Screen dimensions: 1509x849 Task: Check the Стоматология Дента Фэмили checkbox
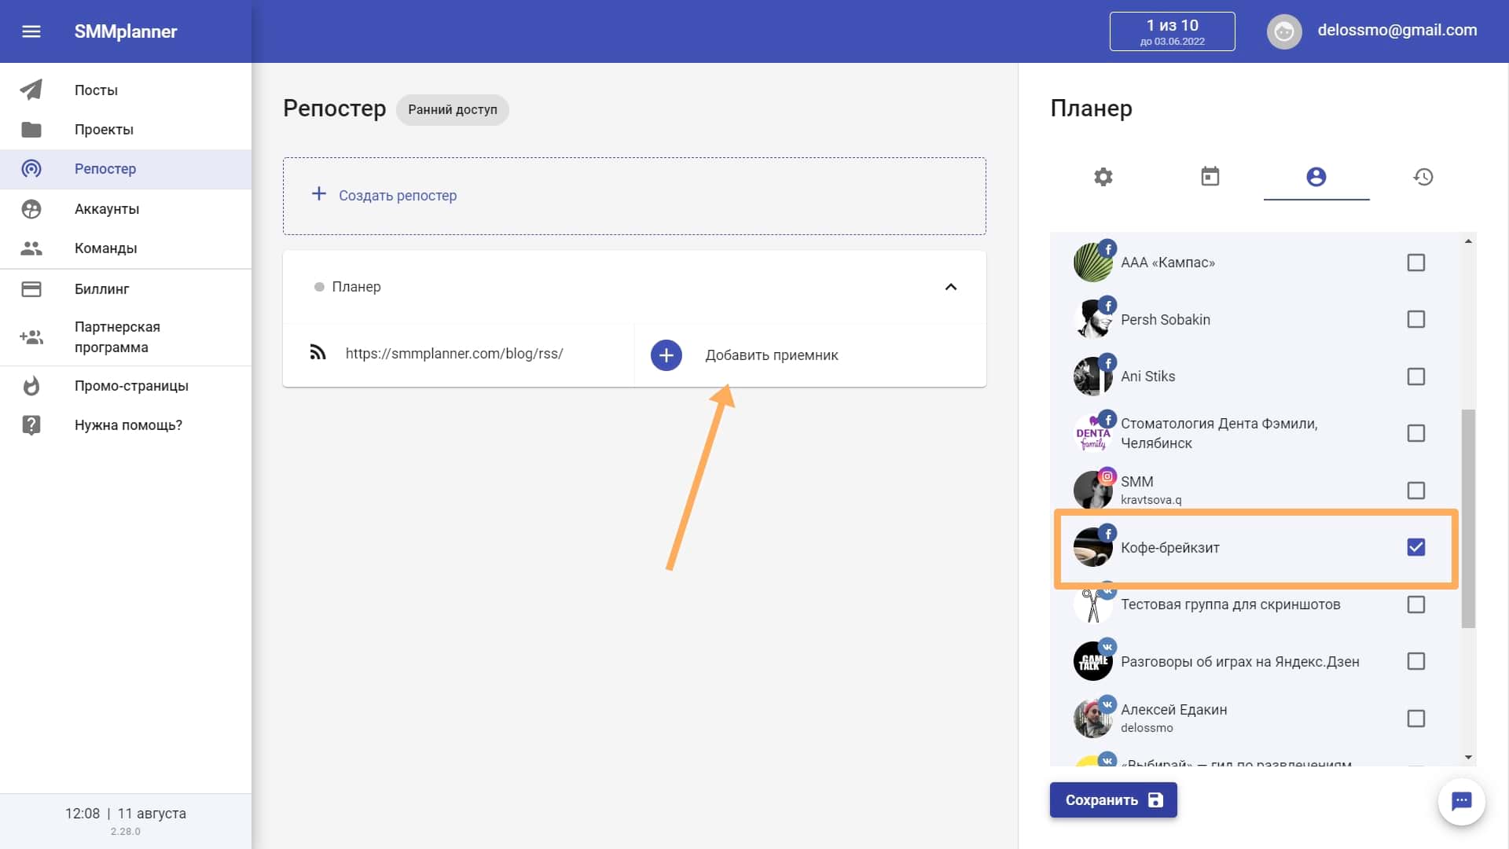coord(1416,433)
